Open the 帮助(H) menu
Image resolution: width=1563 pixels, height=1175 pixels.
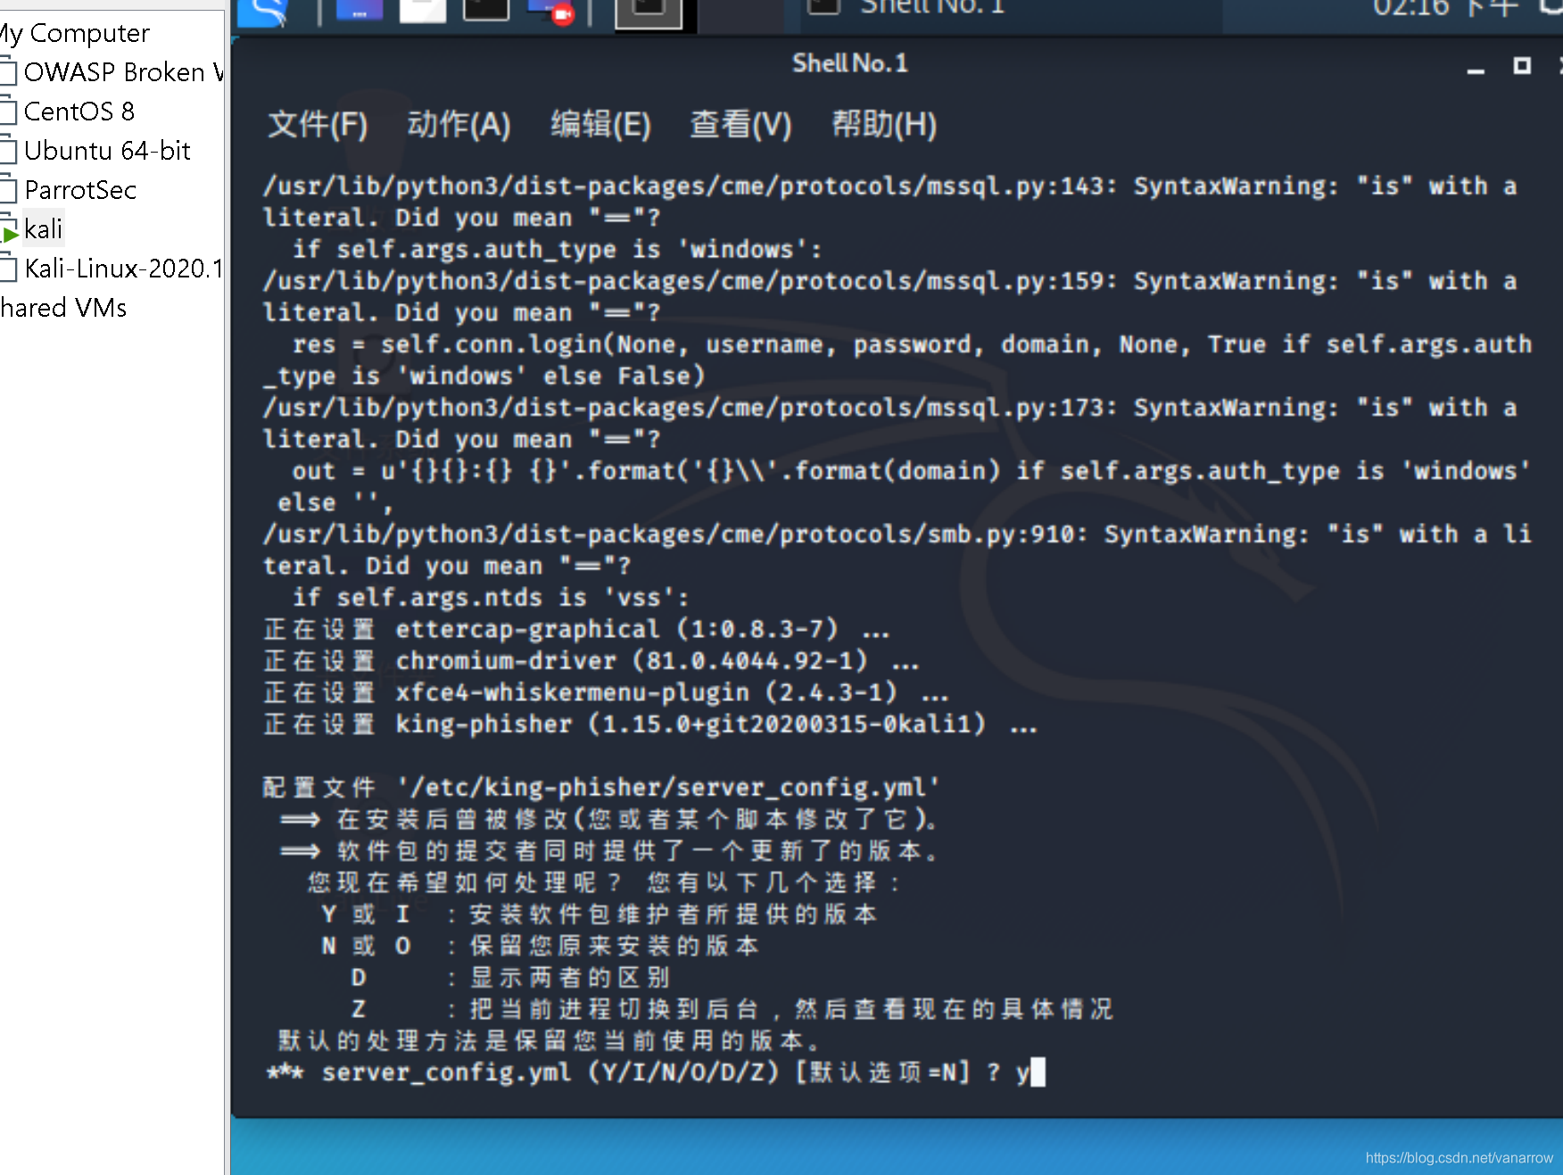point(883,125)
